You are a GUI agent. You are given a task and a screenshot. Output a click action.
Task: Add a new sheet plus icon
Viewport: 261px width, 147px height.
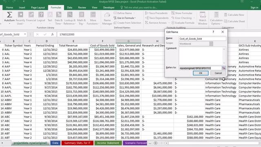155,143
